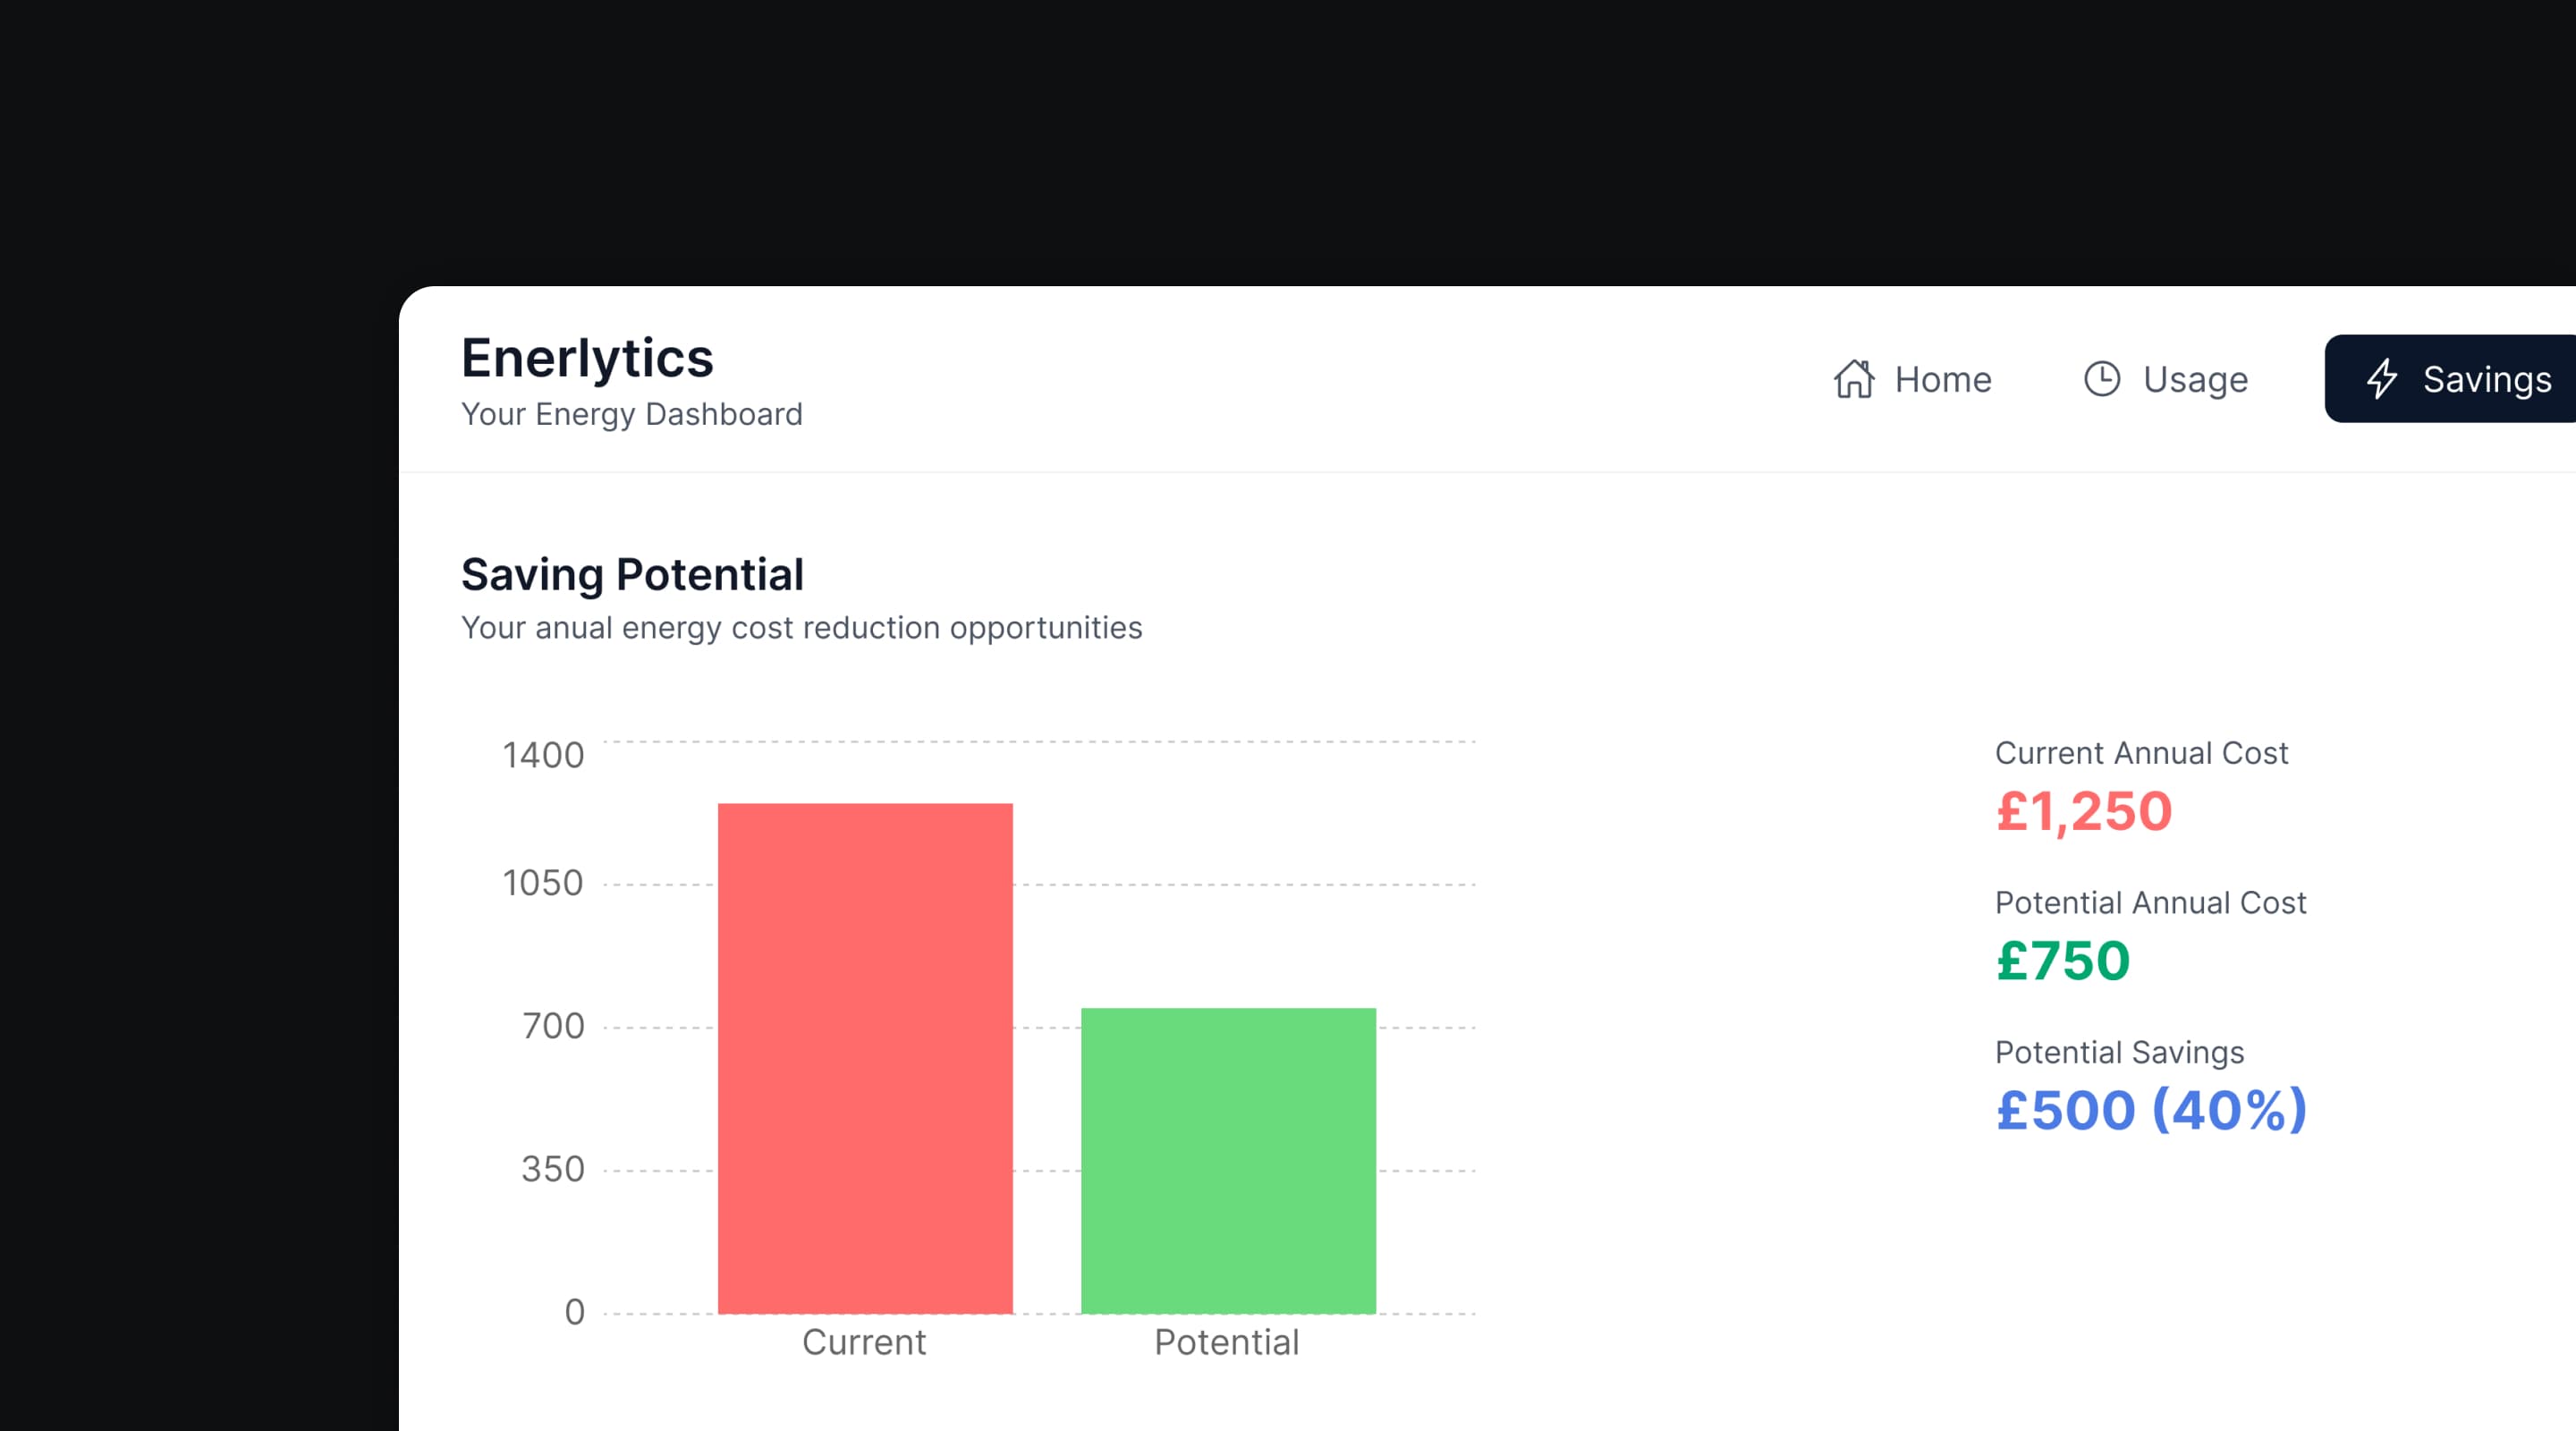Click the Savings lightning bolt icon
2576x1431 pixels.
(2381, 379)
